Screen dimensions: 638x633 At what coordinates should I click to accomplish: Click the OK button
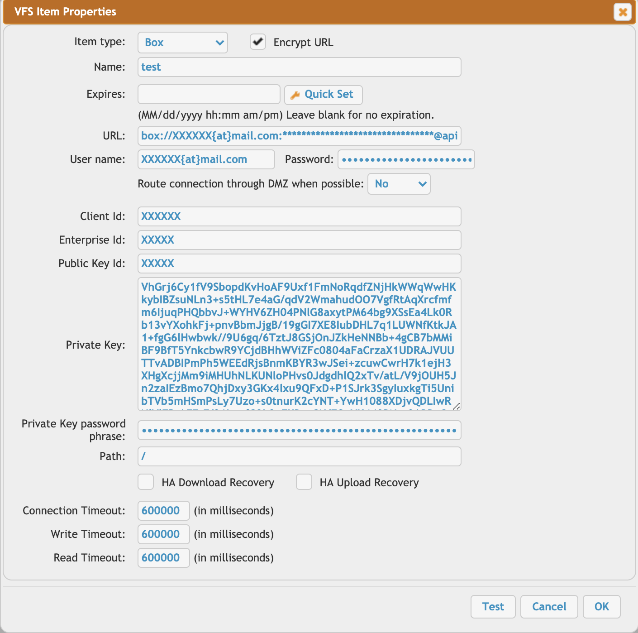coord(602,607)
